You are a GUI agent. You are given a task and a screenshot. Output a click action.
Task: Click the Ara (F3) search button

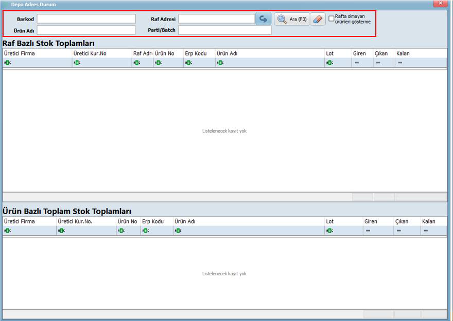tap(292, 19)
